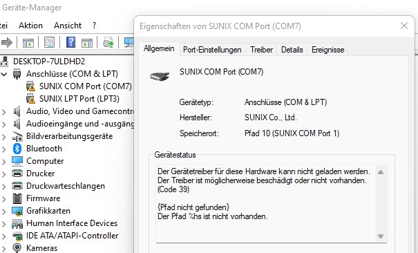Switch to the Port-Einstellungen tab
Screen dimensions: 418x253
point(212,50)
